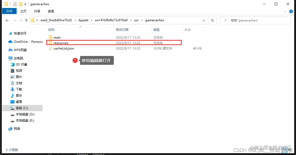296x155 pixels.
Task: Open 视频 folder in navigation pane
Action: [x=19, y=71]
